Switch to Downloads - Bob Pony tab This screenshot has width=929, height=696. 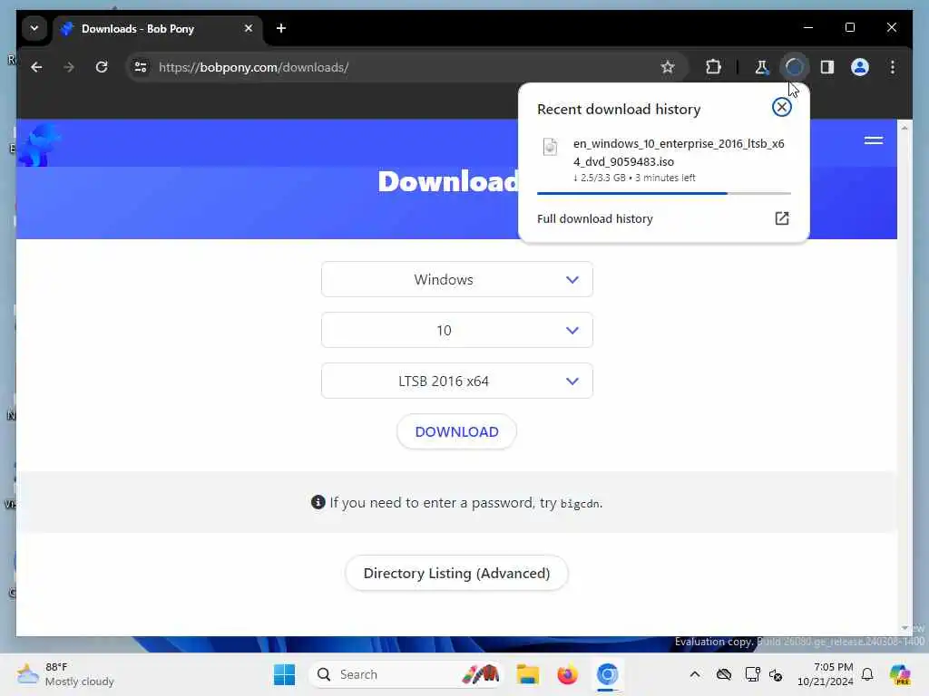pyautogui.click(x=158, y=29)
